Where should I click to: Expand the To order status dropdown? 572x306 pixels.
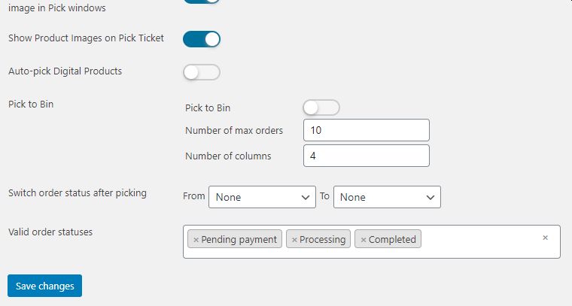(387, 197)
